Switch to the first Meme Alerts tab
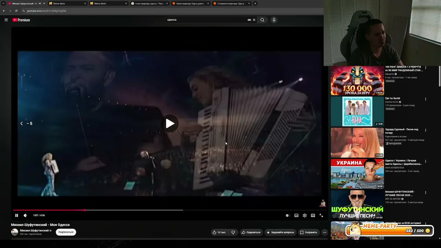Image resolution: width=441 pixels, height=248 pixels. [67, 3]
